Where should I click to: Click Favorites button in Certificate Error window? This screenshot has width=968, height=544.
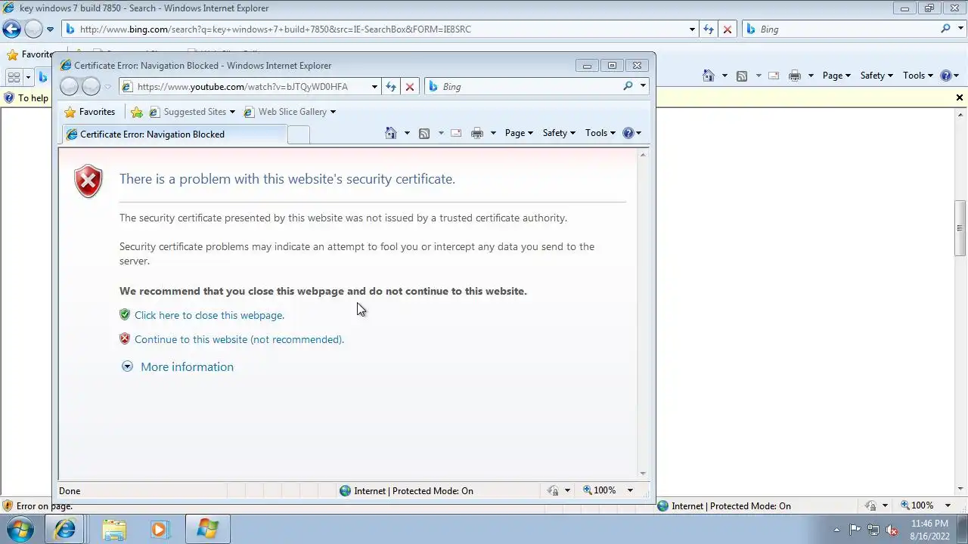coord(90,112)
